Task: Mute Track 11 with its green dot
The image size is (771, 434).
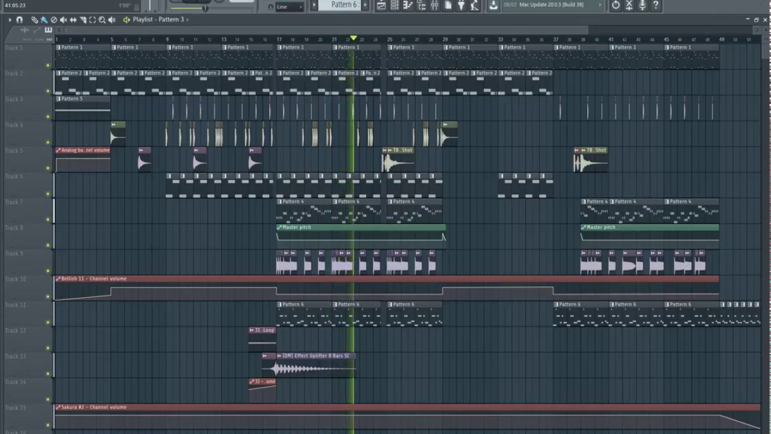Action: click(x=48, y=322)
